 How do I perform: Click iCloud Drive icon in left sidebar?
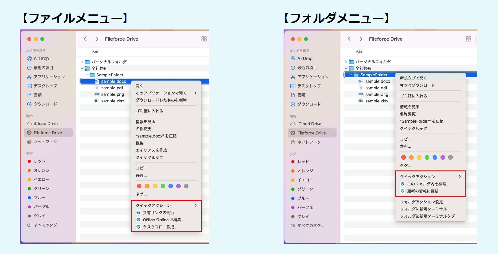click(29, 124)
